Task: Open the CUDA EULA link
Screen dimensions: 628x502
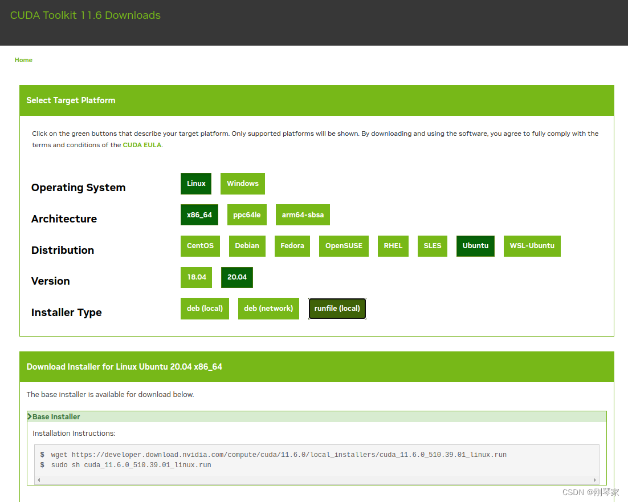Action: 142,145
